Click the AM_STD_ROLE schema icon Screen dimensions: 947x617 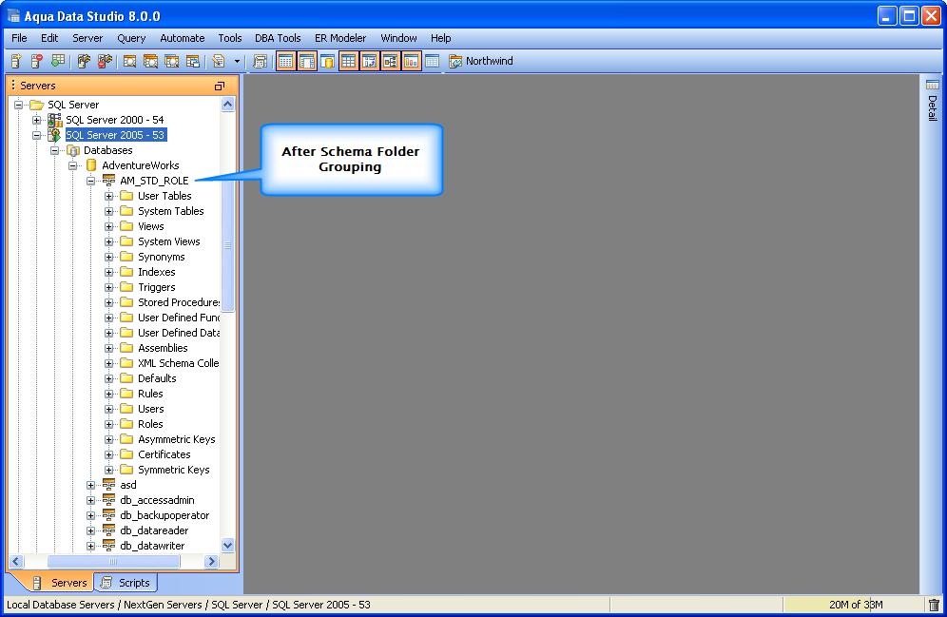[108, 181]
